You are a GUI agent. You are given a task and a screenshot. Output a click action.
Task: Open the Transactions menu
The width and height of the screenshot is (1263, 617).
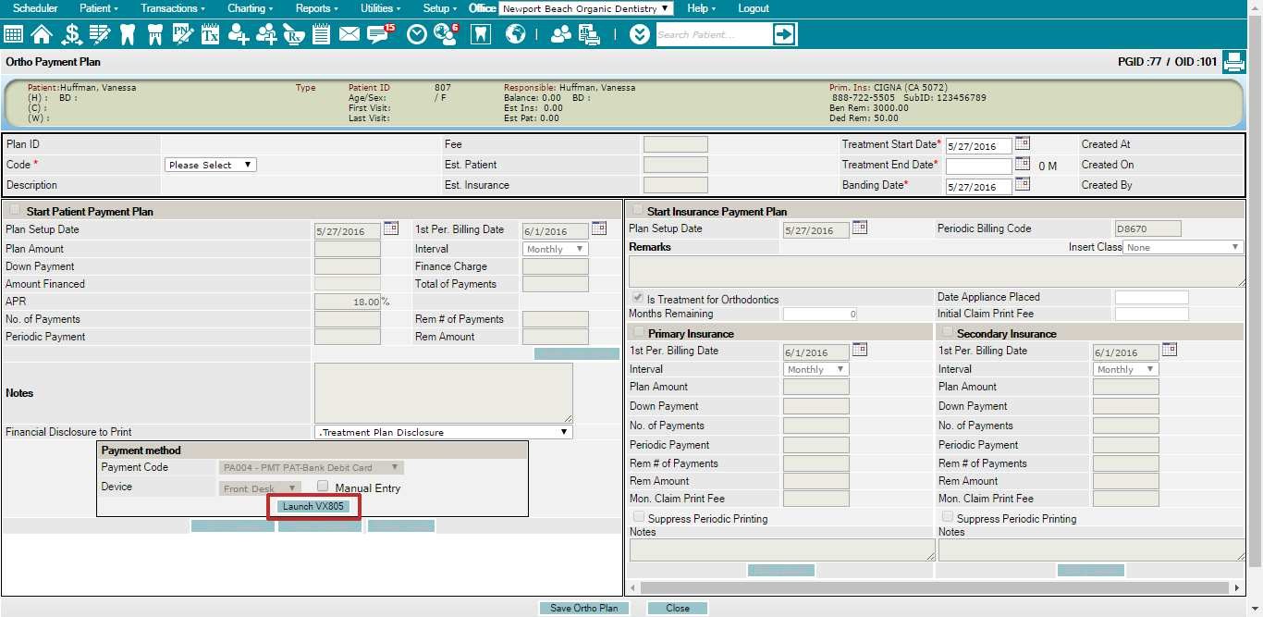pos(173,8)
